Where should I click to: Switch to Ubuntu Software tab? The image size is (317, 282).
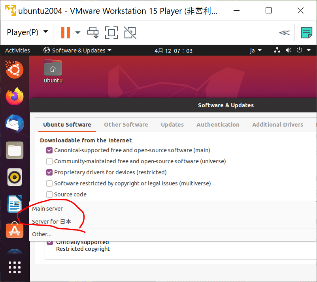pos(67,125)
